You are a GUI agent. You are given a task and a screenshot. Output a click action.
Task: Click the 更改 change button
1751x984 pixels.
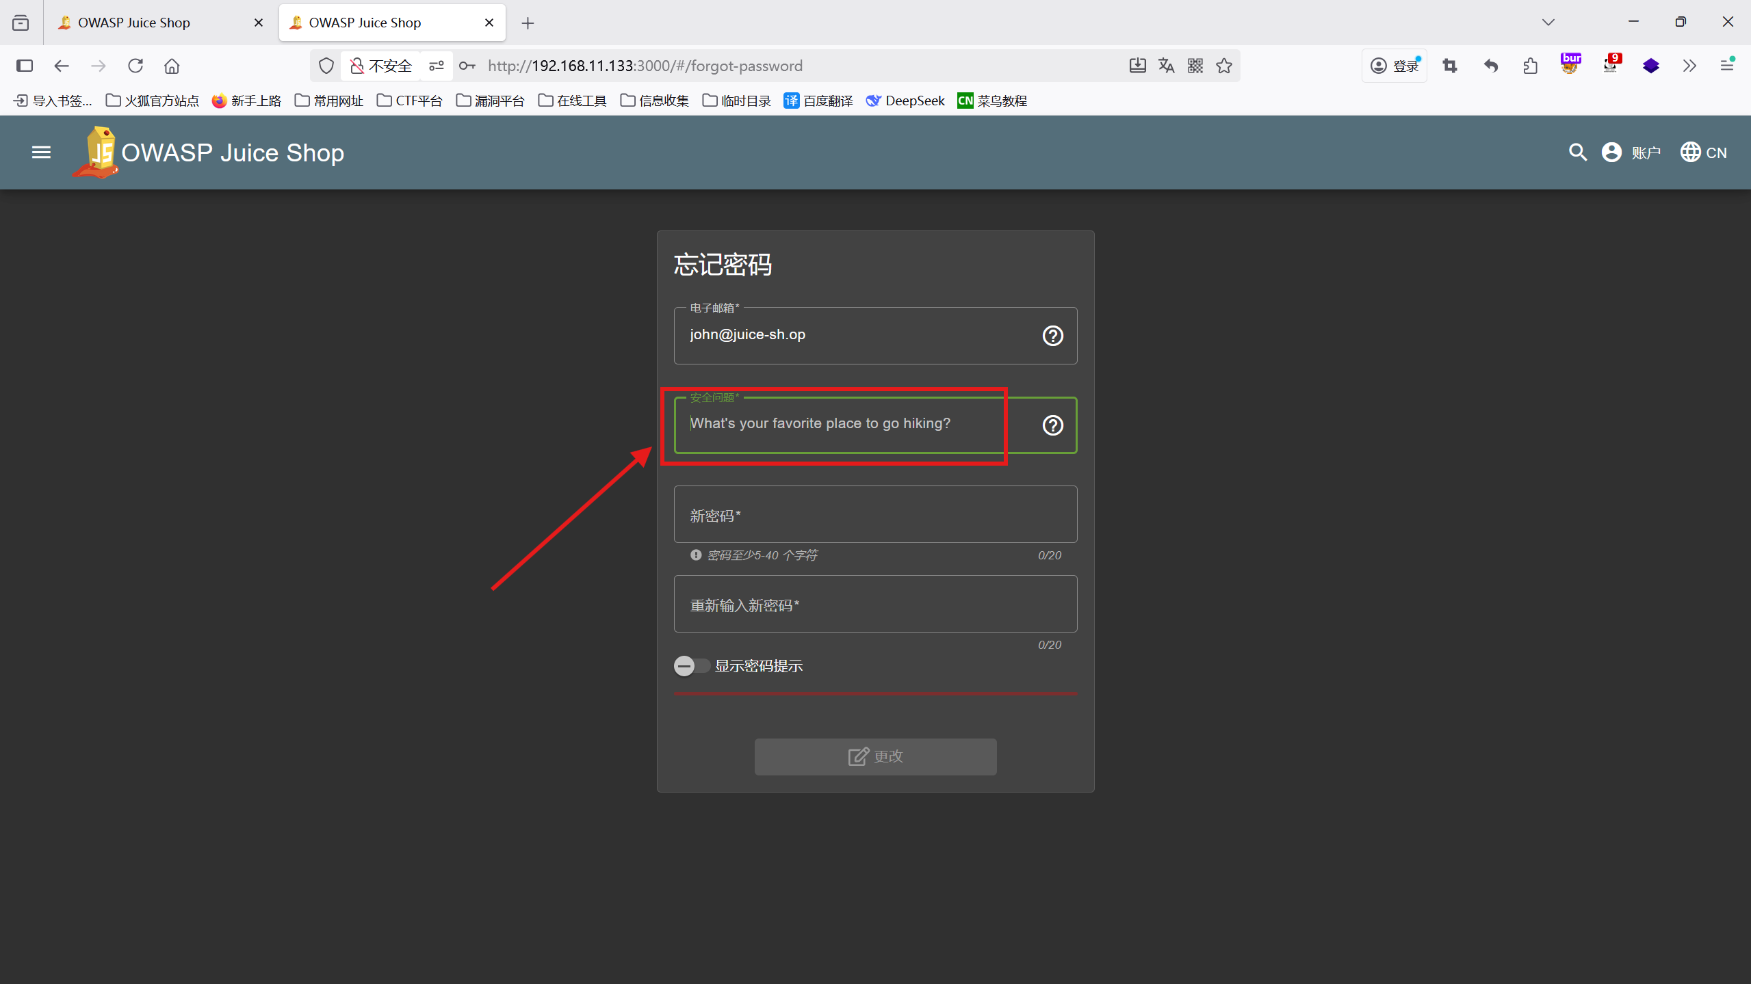[x=875, y=756]
